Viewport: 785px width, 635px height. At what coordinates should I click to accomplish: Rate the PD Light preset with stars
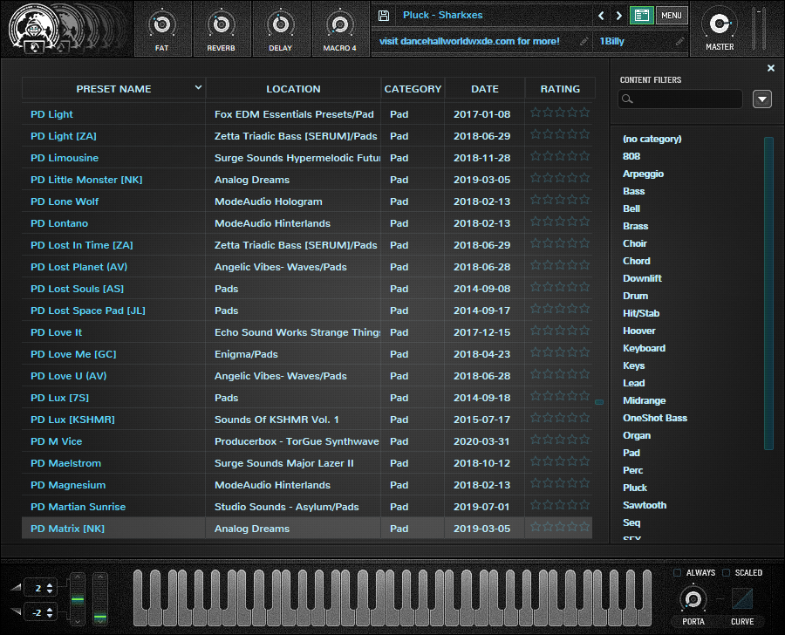click(560, 113)
